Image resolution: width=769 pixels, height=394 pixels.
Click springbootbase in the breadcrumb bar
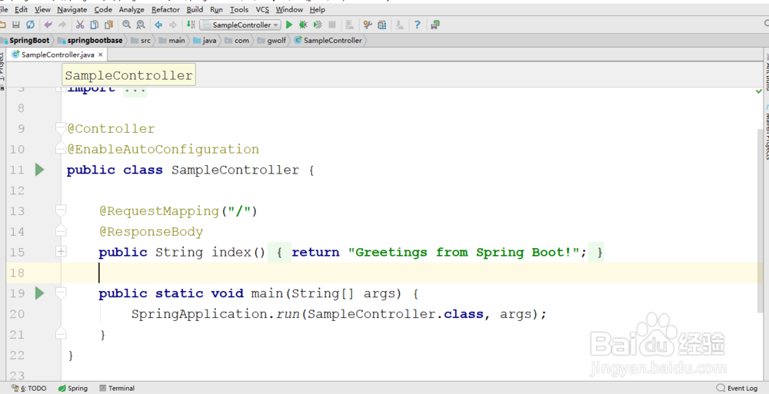click(x=94, y=40)
